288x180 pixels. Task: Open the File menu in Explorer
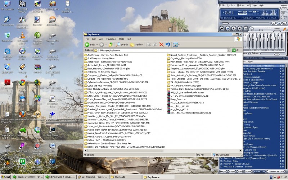click(x=87, y=39)
